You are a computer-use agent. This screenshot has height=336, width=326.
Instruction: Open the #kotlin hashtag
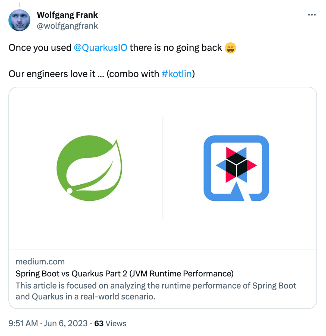[177, 74]
